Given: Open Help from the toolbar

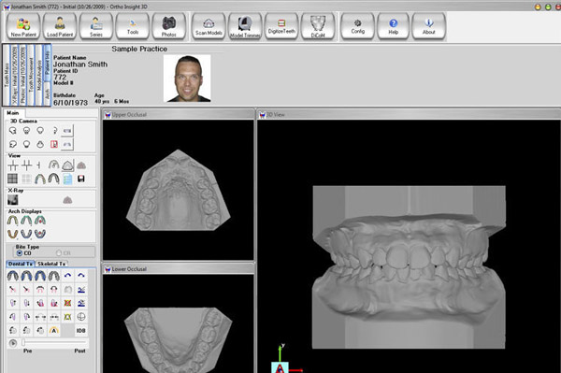Looking at the screenshot, I should click(394, 26).
